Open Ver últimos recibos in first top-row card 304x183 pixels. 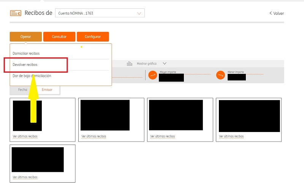[x=25, y=136]
